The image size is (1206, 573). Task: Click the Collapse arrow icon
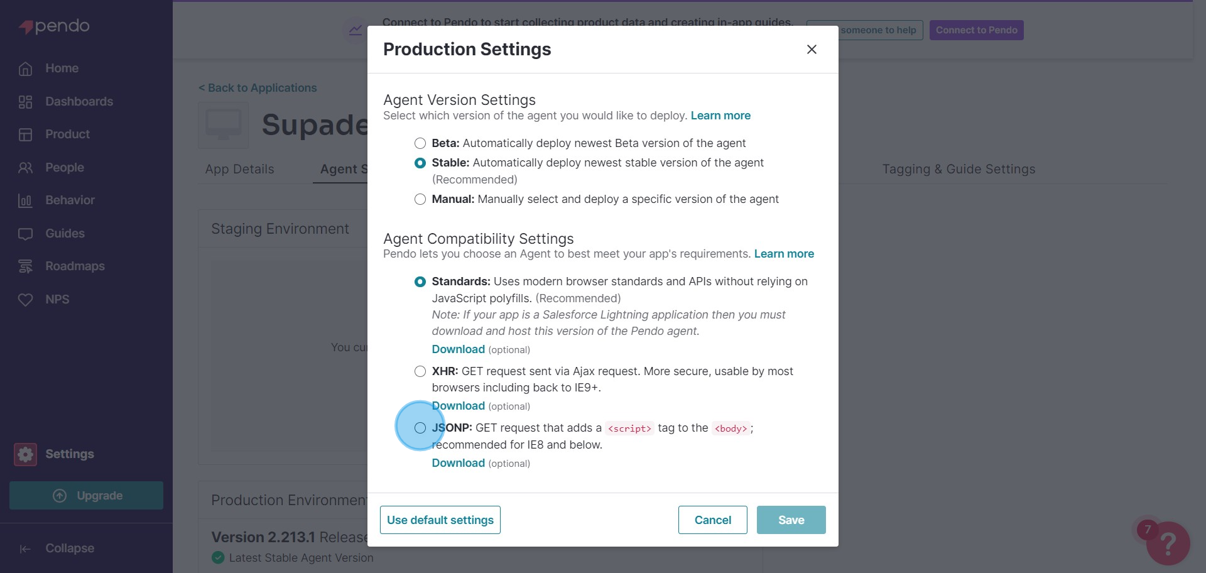[x=25, y=549]
